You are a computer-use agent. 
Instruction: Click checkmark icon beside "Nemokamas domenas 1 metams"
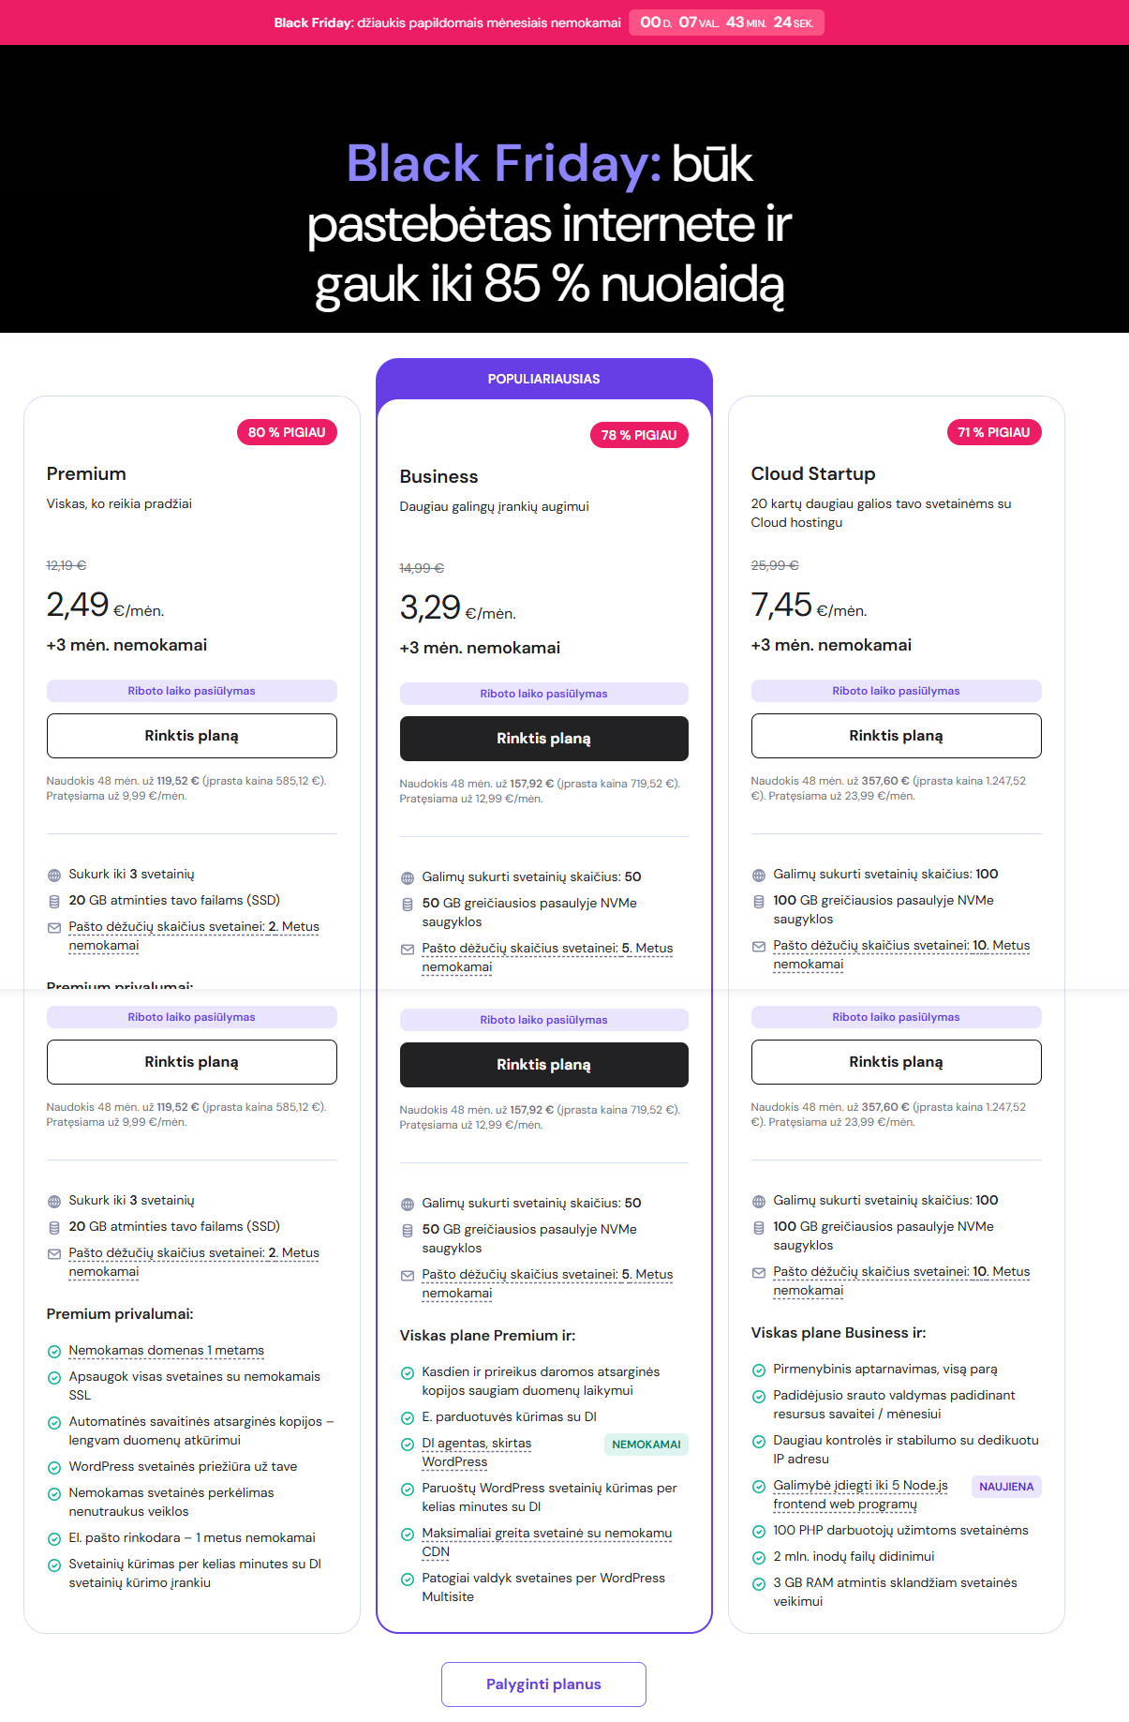point(54,1352)
